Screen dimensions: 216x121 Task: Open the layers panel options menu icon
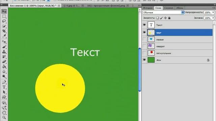(214, 8)
